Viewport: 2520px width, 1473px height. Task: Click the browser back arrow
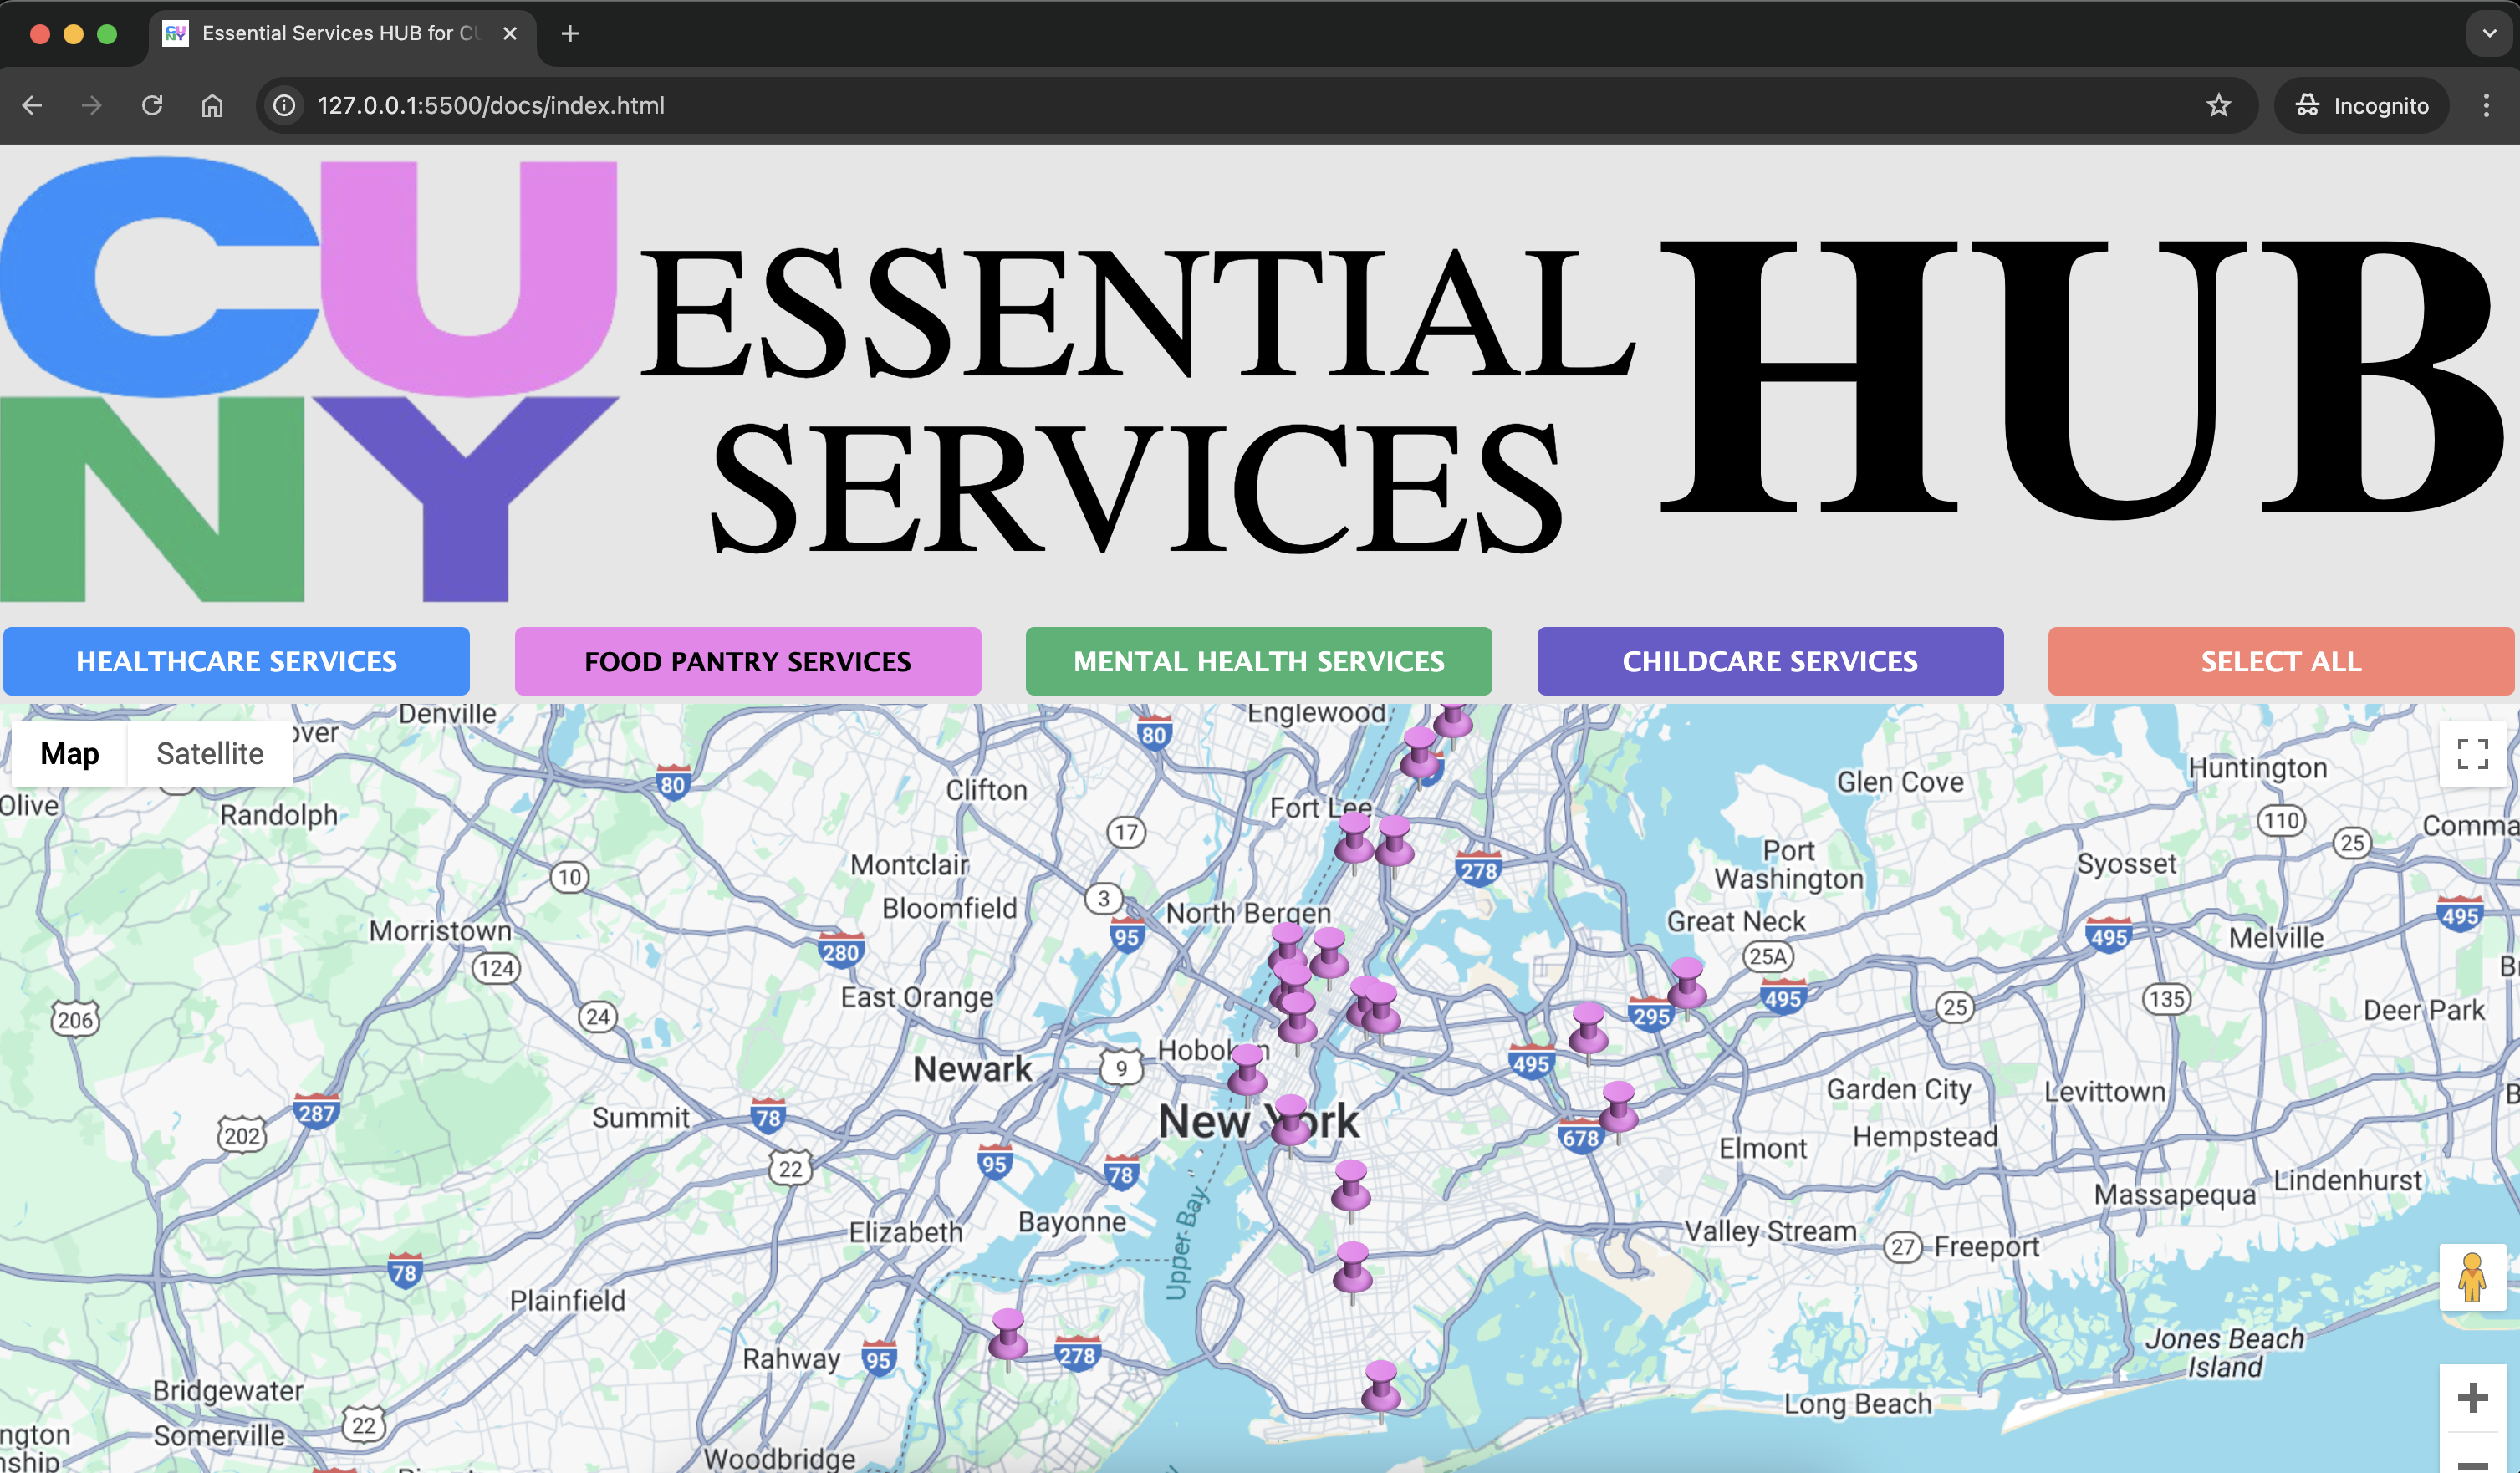tap(32, 105)
